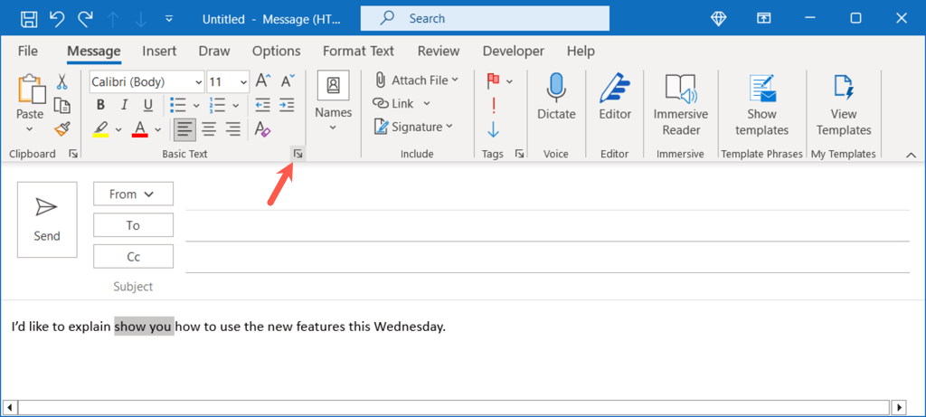Cut selection with scissors icon
The image size is (926, 417).
pos(62,82)
